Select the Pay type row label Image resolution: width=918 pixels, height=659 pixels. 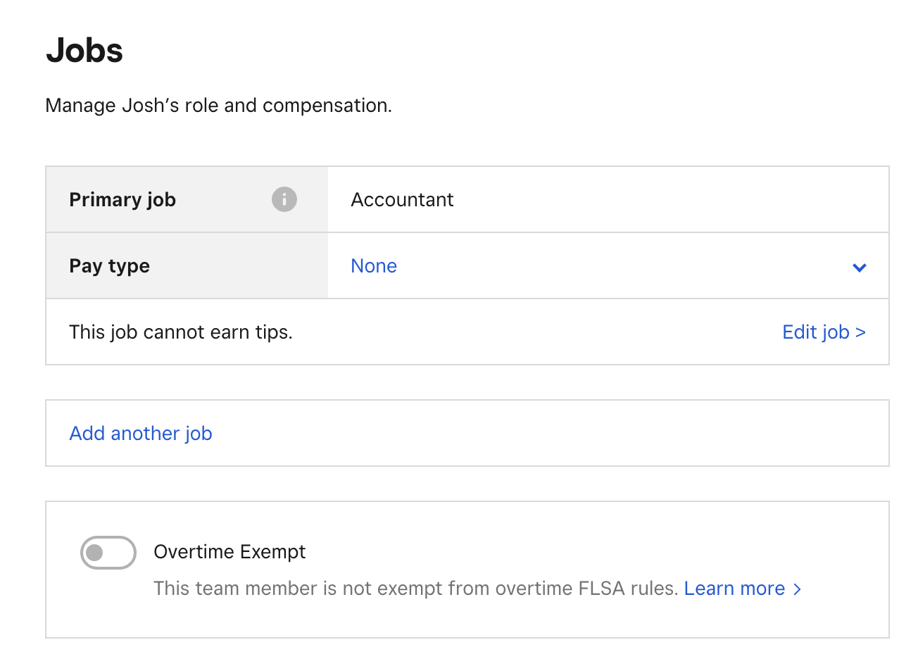point(109,266)
